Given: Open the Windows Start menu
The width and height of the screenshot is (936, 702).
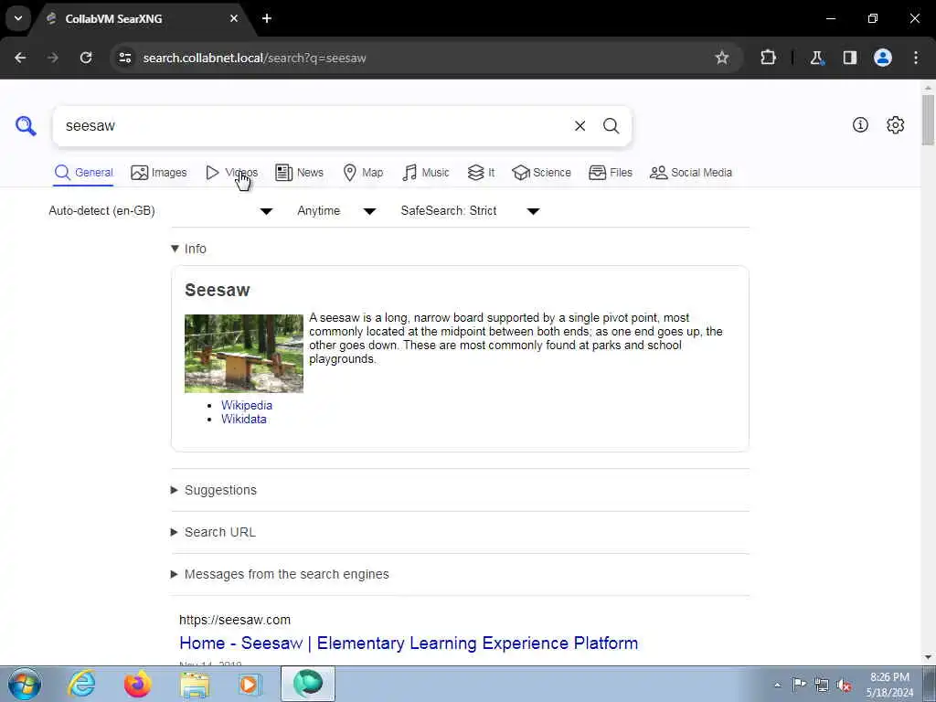Looking at the screenshot, I should click(x=25, y=684).
